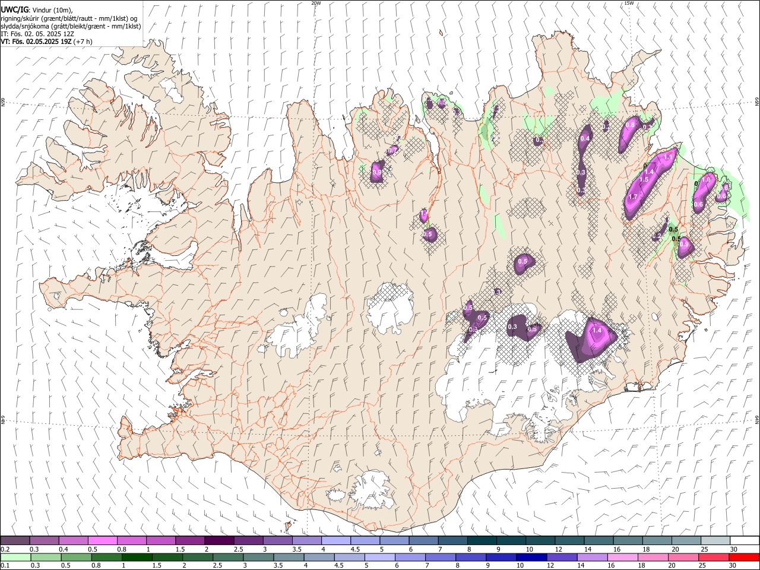Click the '0.2' label on upper scale
Image resolution: width=760 pixels, height=570 pixels.
[x=5, y=549]
